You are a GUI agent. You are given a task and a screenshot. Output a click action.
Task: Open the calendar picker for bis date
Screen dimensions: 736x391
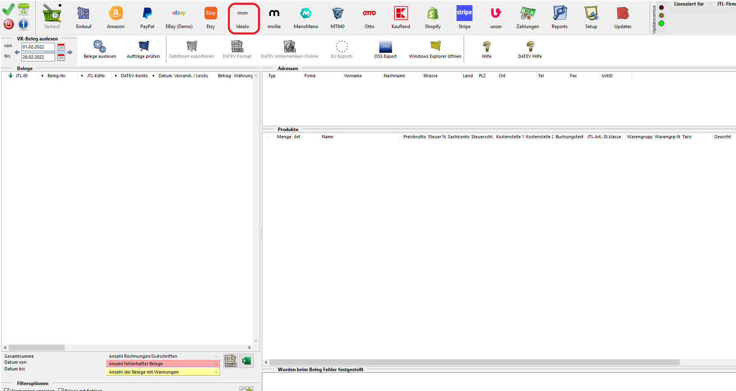[x=61, y=57]
